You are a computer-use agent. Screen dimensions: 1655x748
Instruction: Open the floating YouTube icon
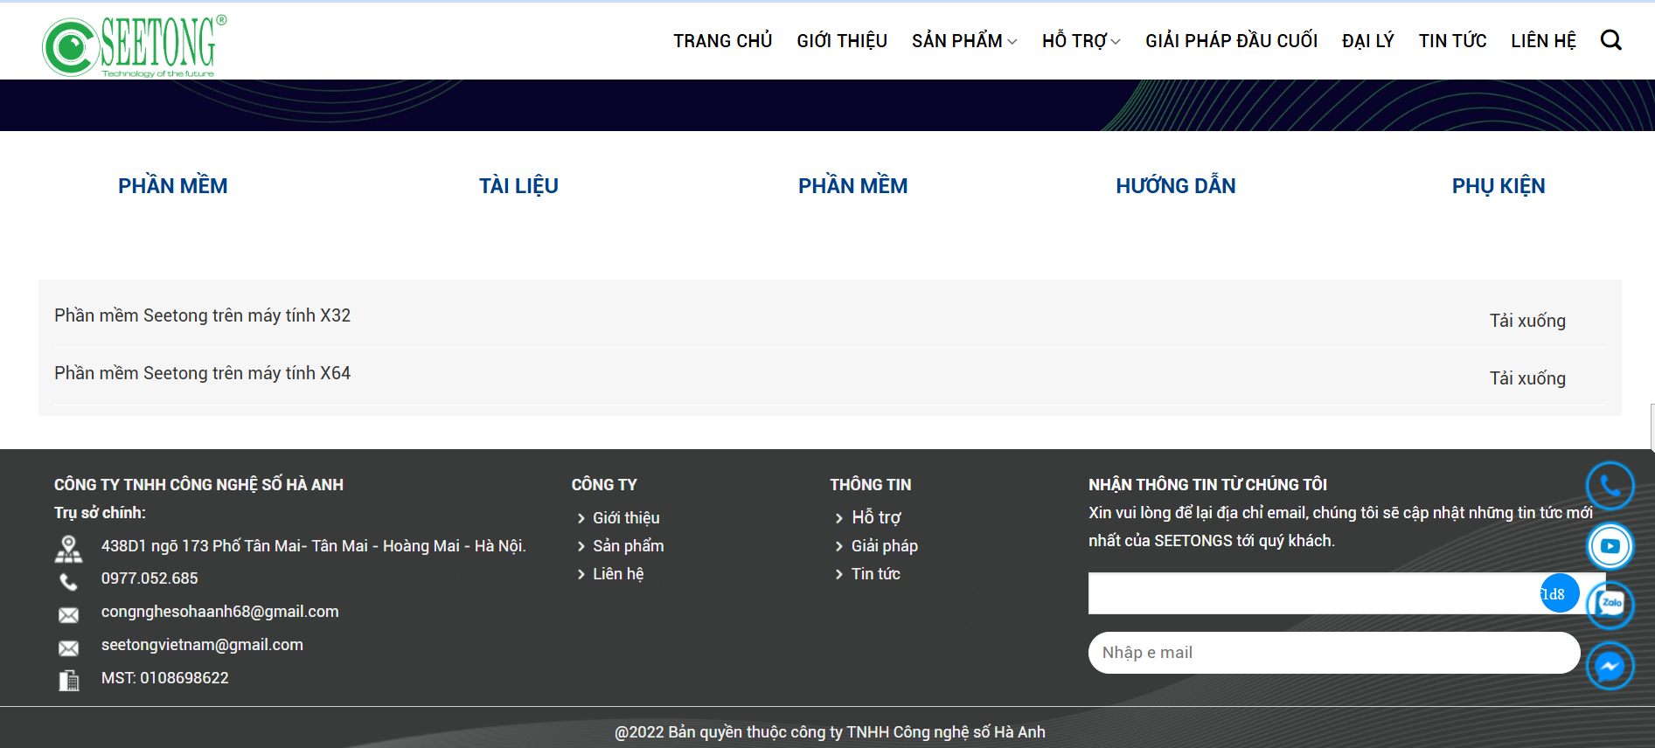[x=1610, y=546]
